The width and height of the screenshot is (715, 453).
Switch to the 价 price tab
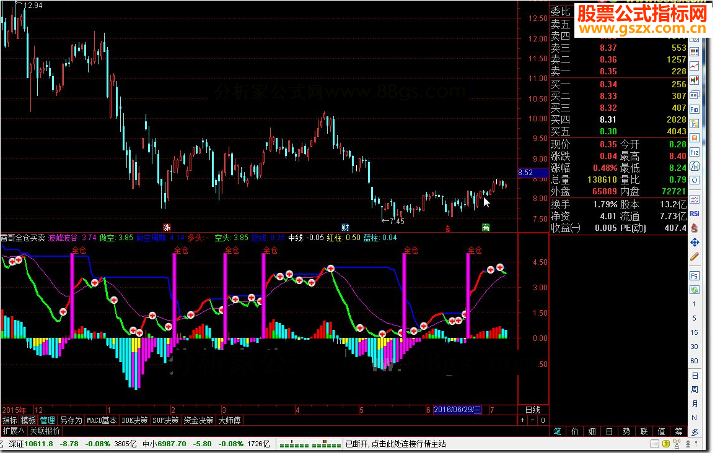point(574,431)
